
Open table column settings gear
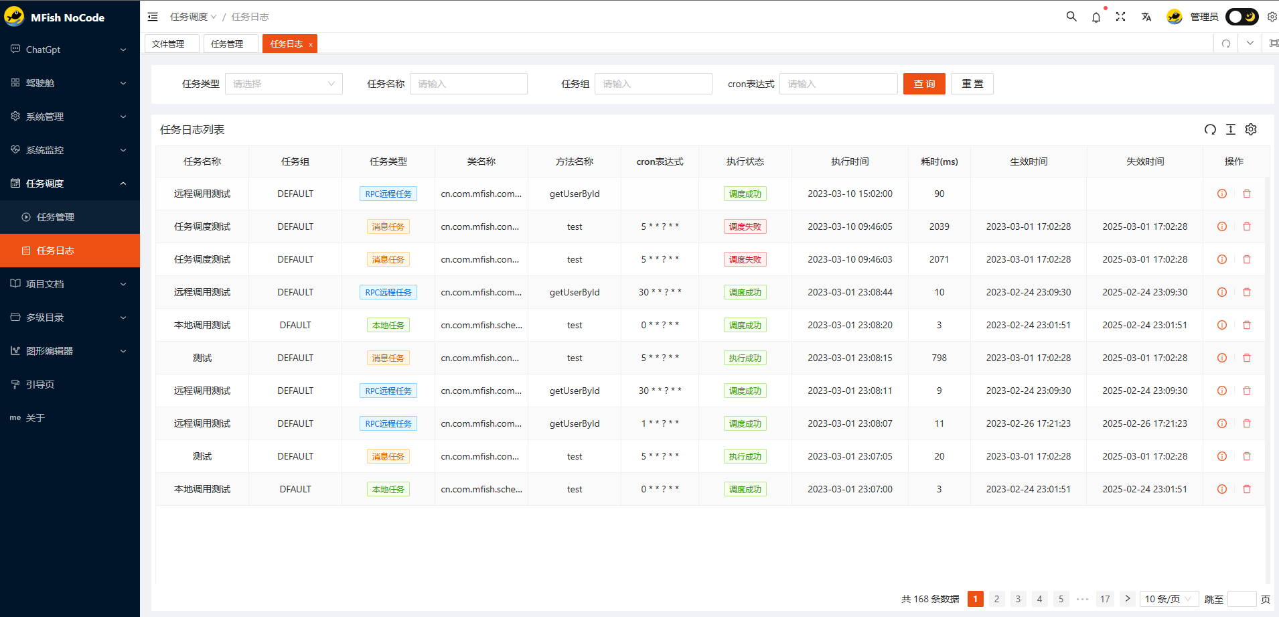pos(1251,129)
